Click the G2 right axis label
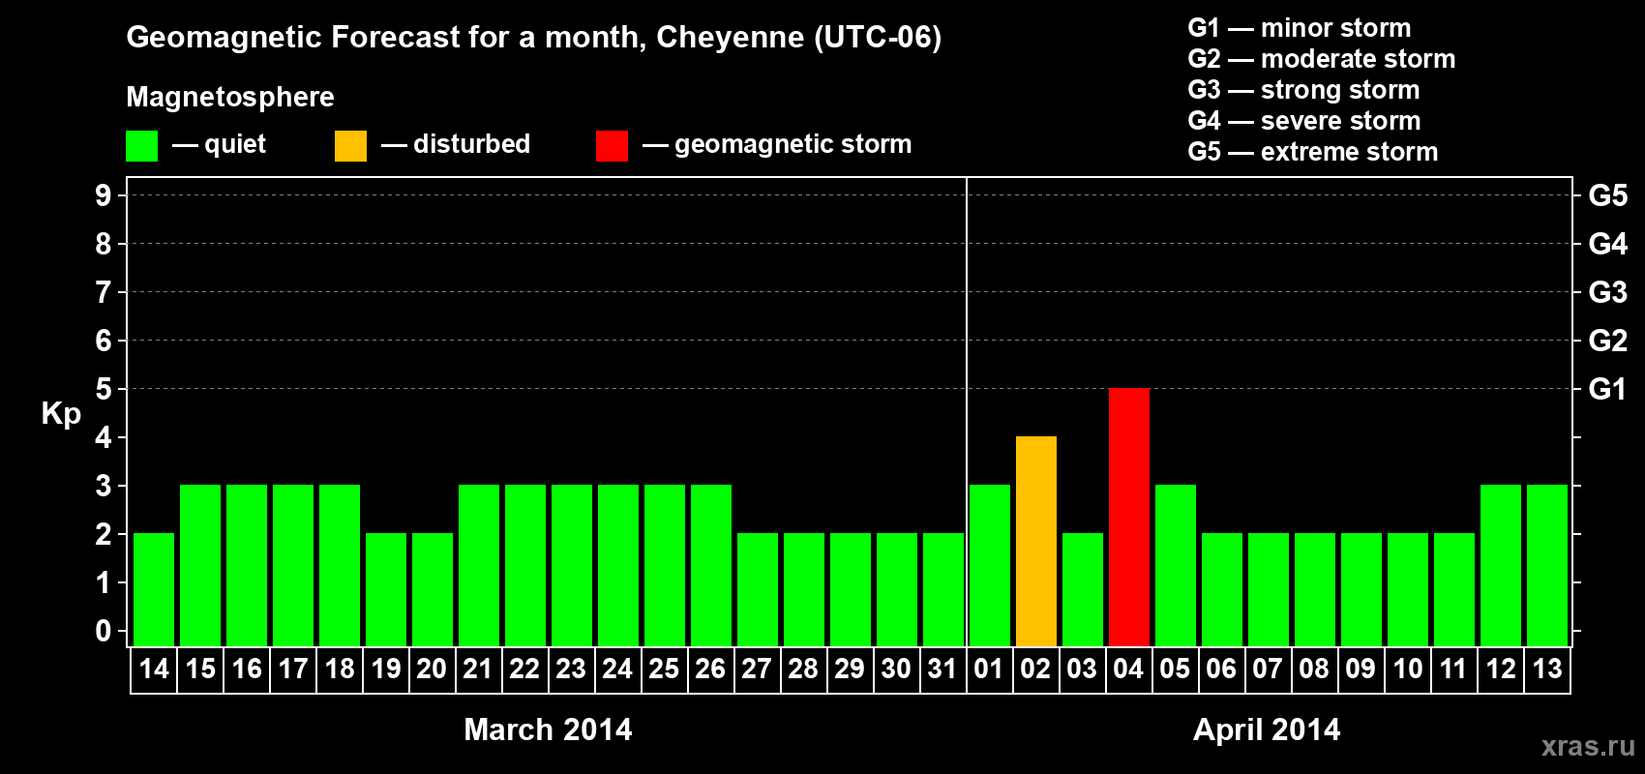This screenshot has height=774, width=1645. click(1607, 341)
